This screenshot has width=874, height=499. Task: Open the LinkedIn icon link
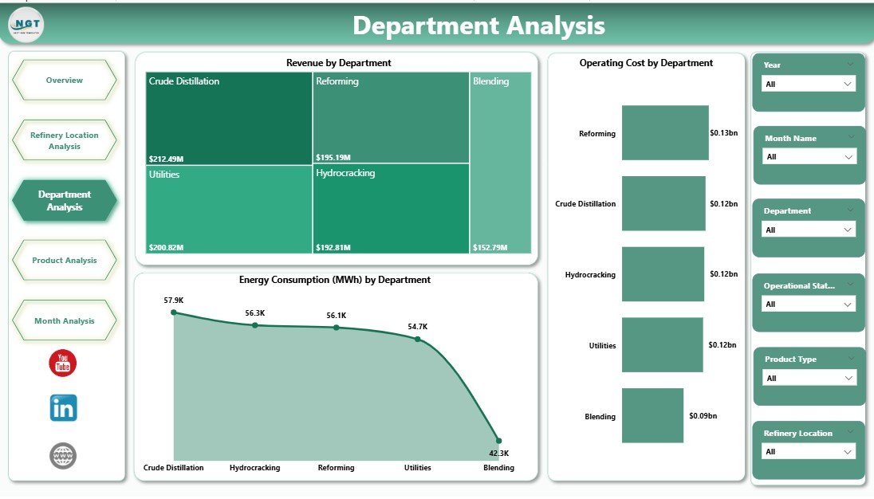(x=63, y=407)
